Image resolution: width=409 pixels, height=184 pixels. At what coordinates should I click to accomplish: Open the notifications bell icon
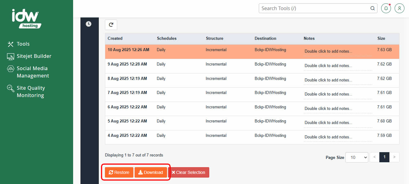[386, 8]
